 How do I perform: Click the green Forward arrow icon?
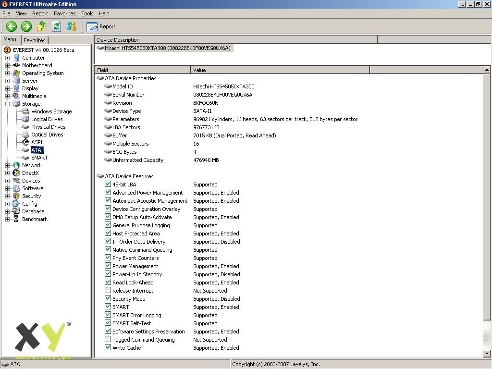tap(26, 26)
